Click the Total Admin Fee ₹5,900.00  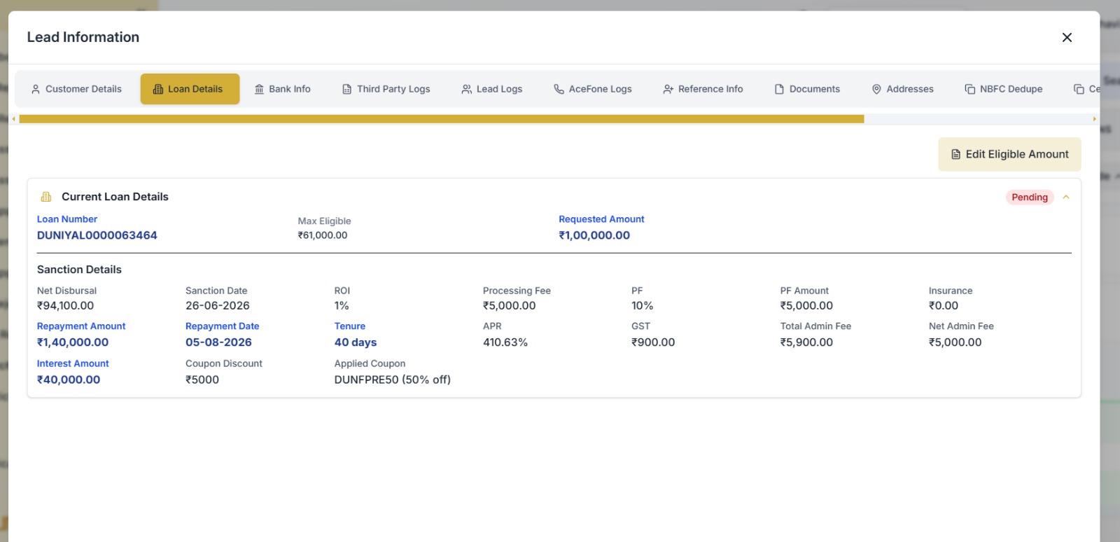(x=806, y=342)
